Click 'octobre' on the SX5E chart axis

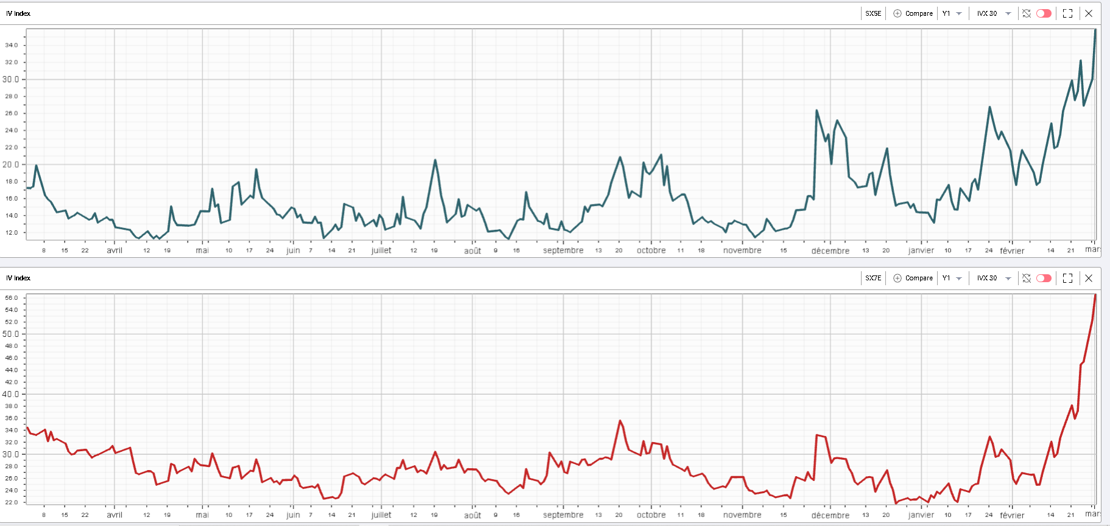651,251
